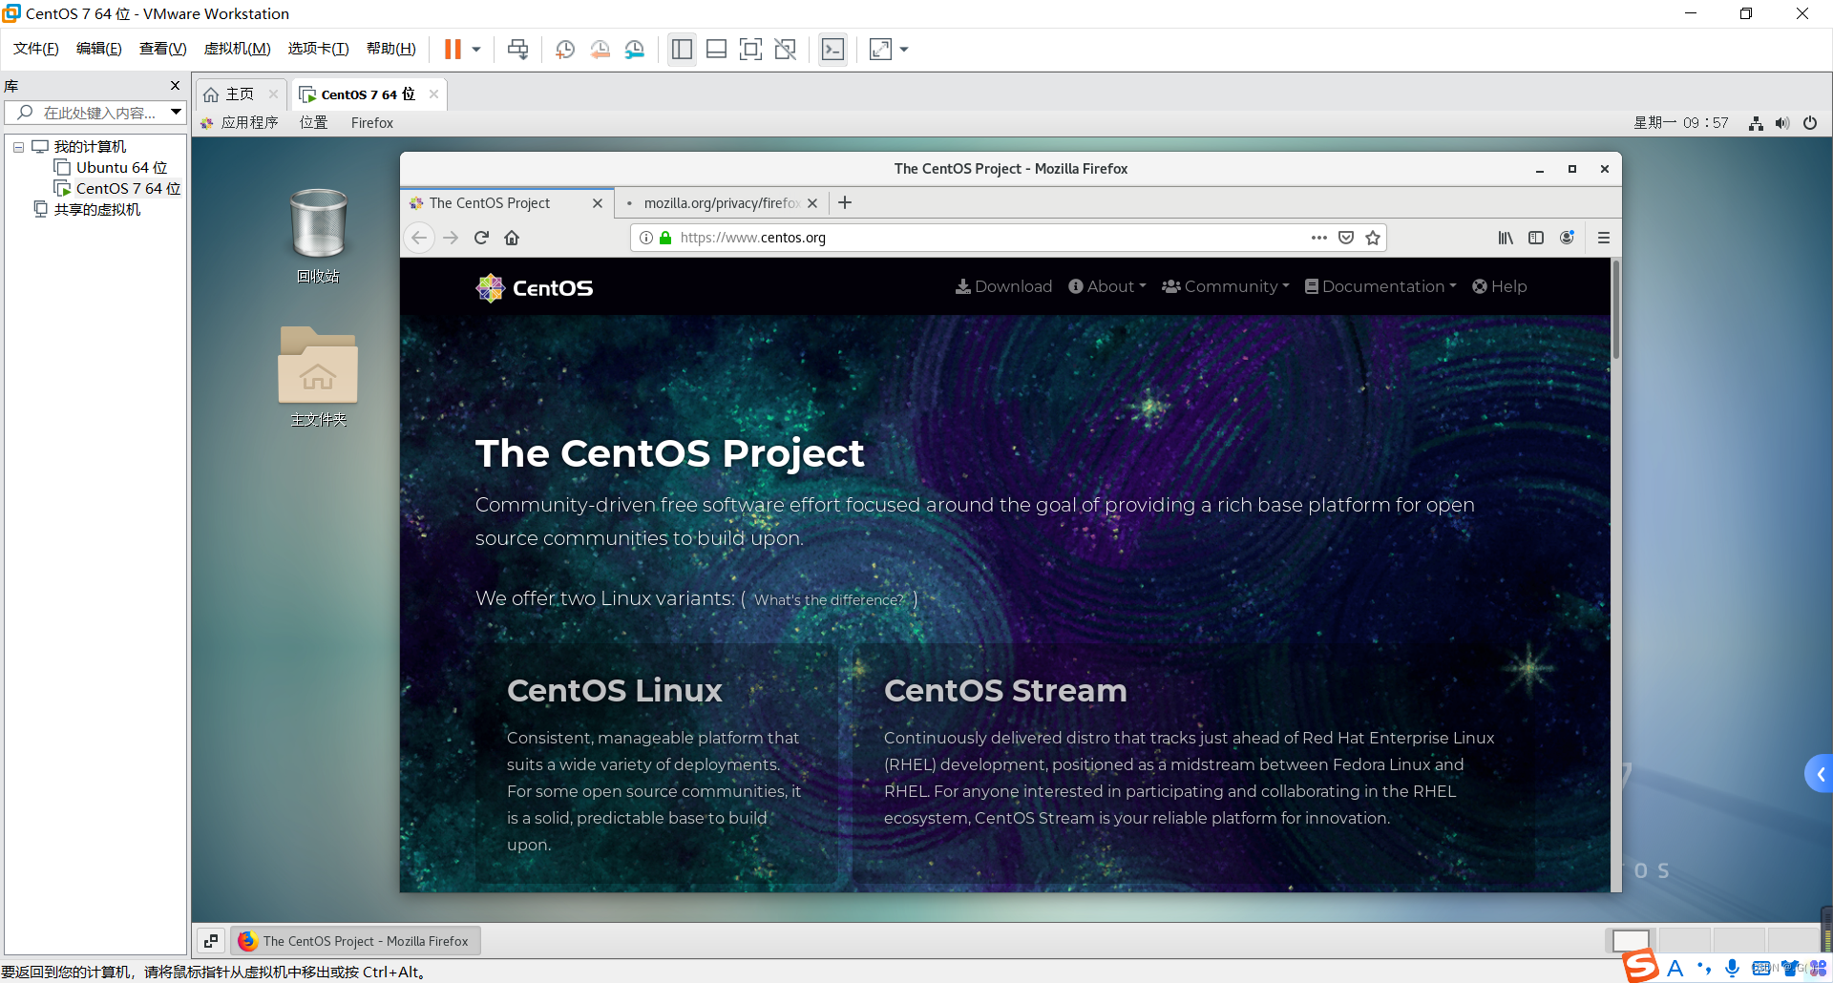
Task: Toggle the console view terminal icon
Action: click(832, 50)
